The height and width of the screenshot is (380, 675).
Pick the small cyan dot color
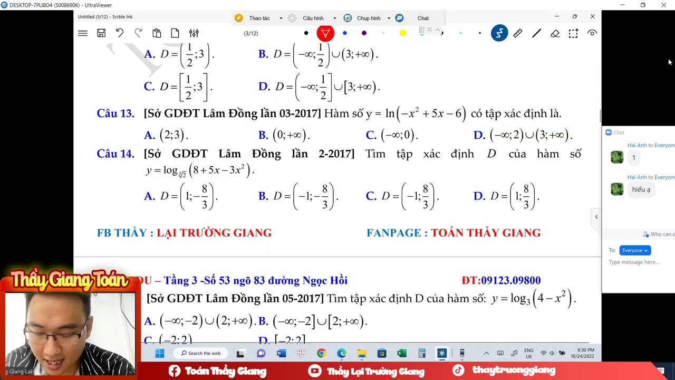tap(460, 33)
